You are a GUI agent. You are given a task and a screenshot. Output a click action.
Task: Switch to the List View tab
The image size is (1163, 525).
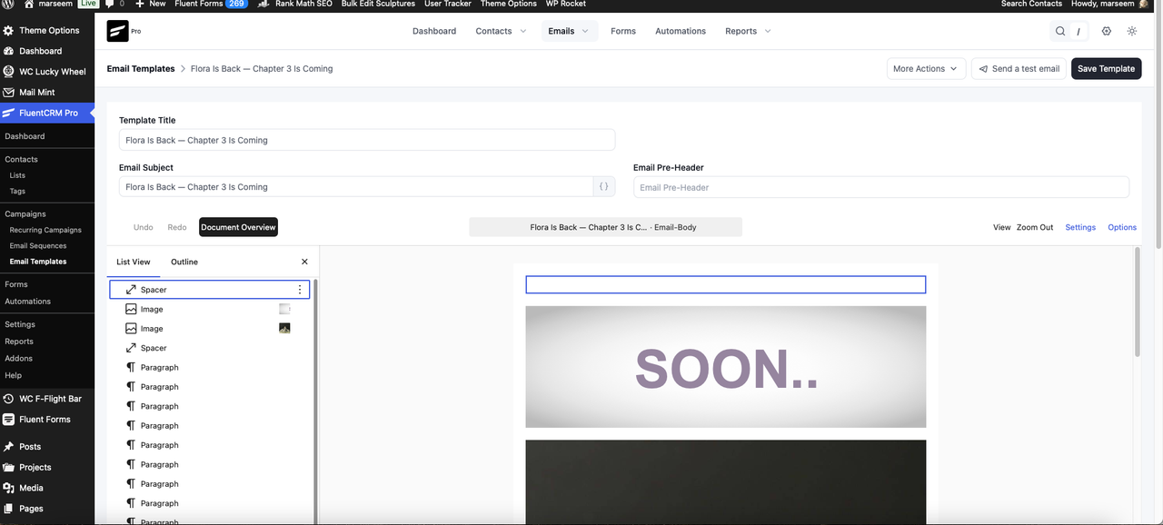[134, 262]
